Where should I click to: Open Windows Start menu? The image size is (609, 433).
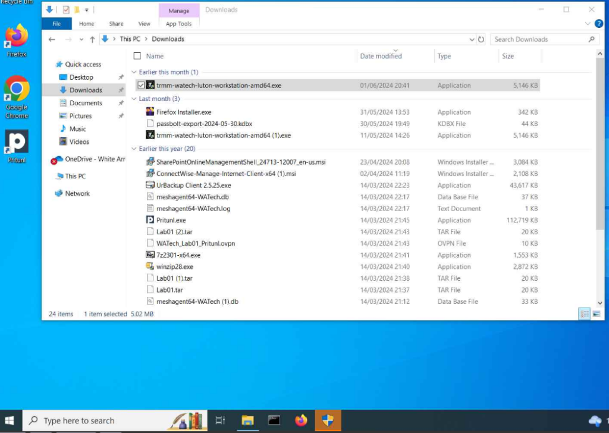coord(10,421)
